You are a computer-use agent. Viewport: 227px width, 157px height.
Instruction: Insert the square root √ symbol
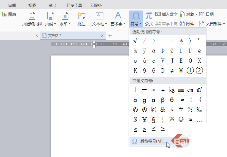pos(135,41)
